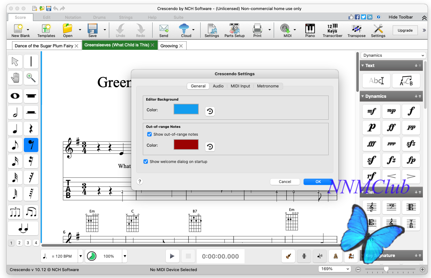Image resolution: width=431 pixels, height=278 pixels.
Task: Open the settings dialog help button
Action: coord(140,181)
